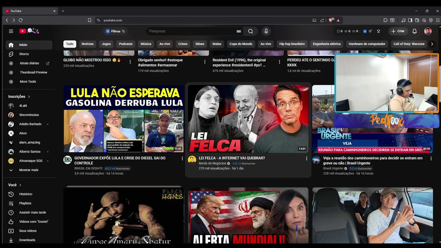
Task: Open Ideais diárias sidebar link
Action: click(x=29, y=63)
